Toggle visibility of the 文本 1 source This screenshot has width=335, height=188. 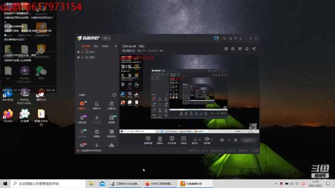pyautogui.click(x=78, y=52)
